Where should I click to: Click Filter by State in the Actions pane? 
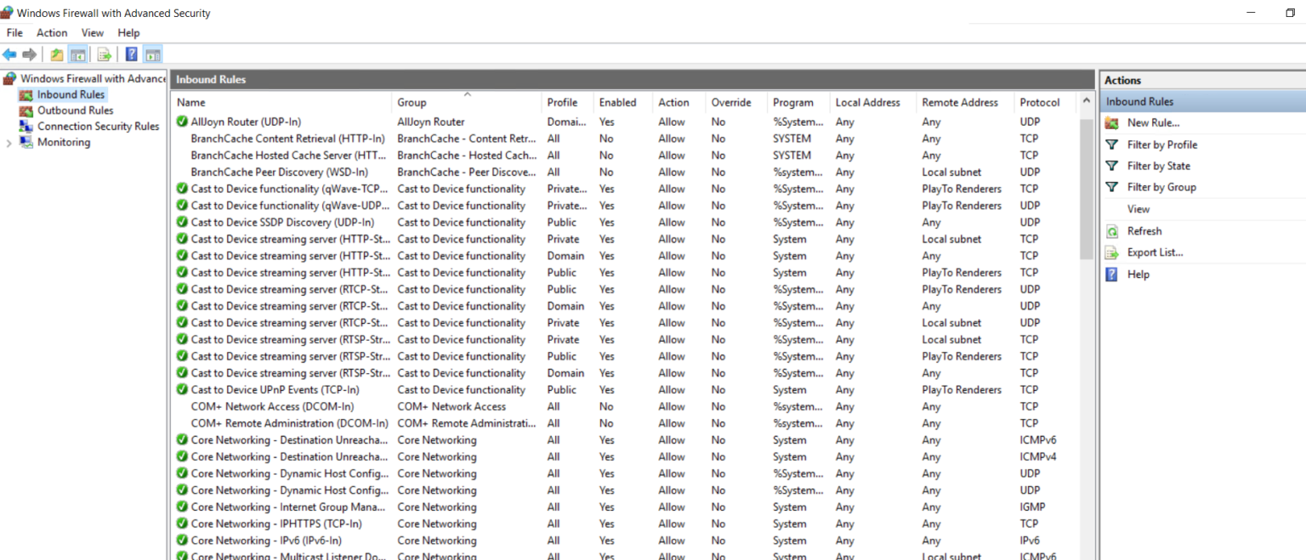tap(1157, 166)
